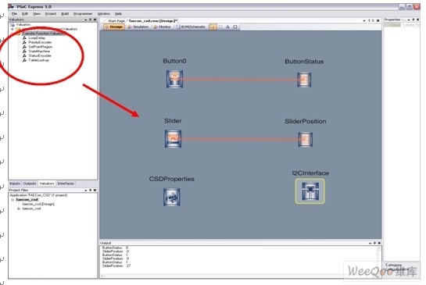Select the Button0 input driver icon
The width and height of the screenshot is (426, 285).
point(174,79)
